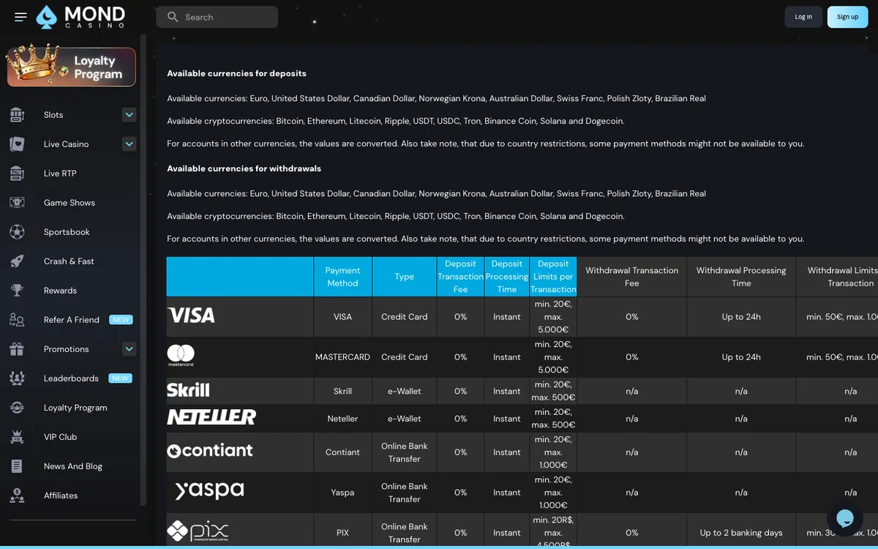Click the Yaspa logo in table

[x=209, y=490]
